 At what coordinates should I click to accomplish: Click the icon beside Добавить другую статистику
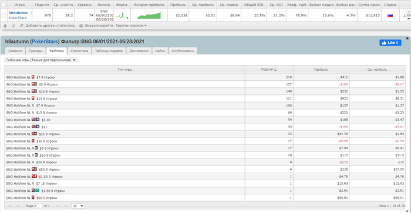(x=22, y=26)
